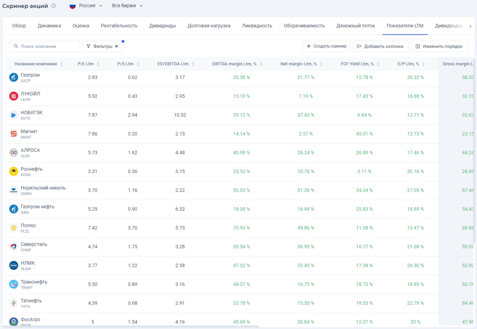Open the Рентабельность tab

(x=119, y=26)
